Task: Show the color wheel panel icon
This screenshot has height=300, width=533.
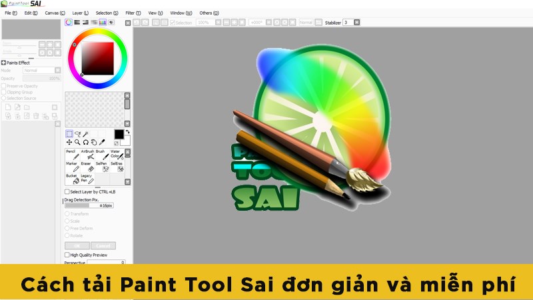Action: point(69,23)
